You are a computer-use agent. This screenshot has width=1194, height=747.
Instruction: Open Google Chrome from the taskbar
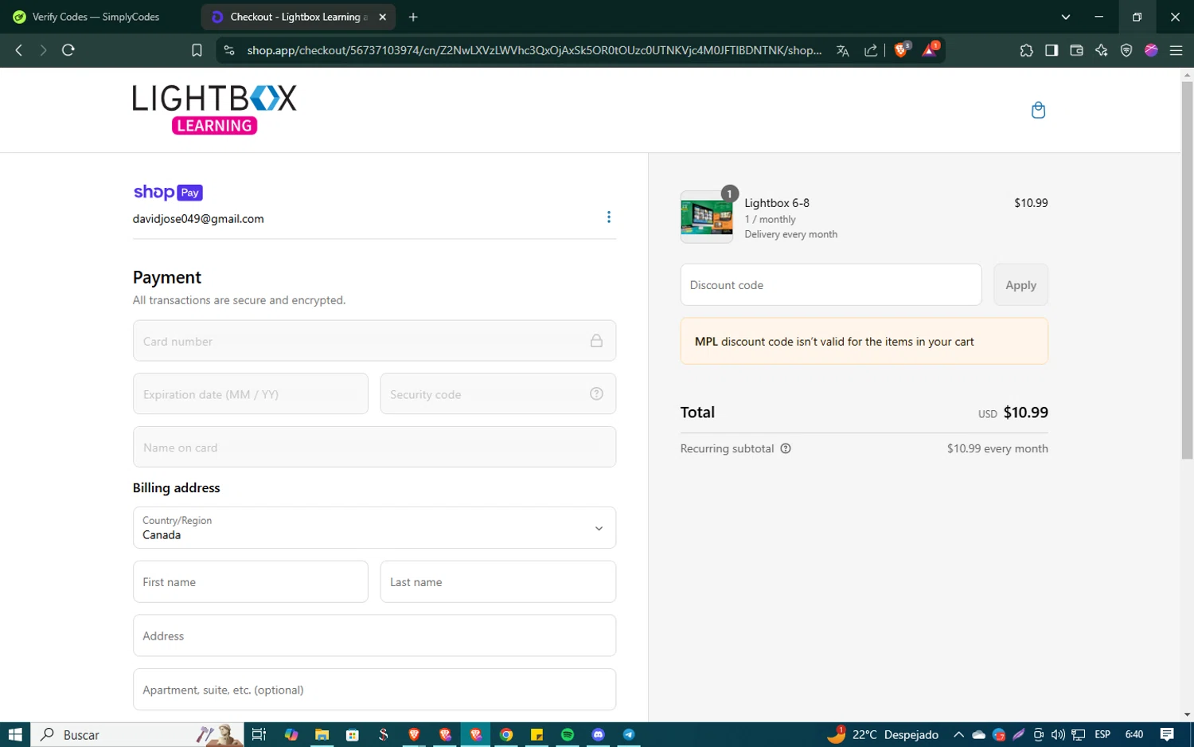[x=506, y=734]
